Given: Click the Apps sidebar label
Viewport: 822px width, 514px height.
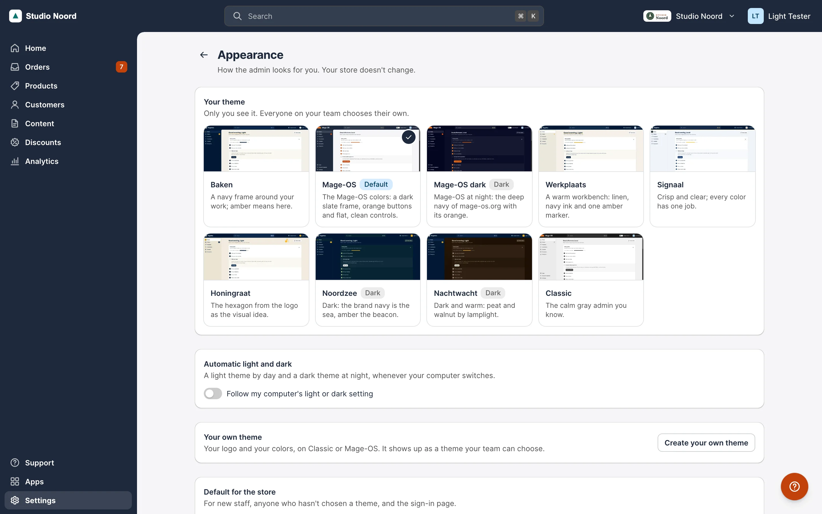Looking at the screenshot, I should [34, 481].
